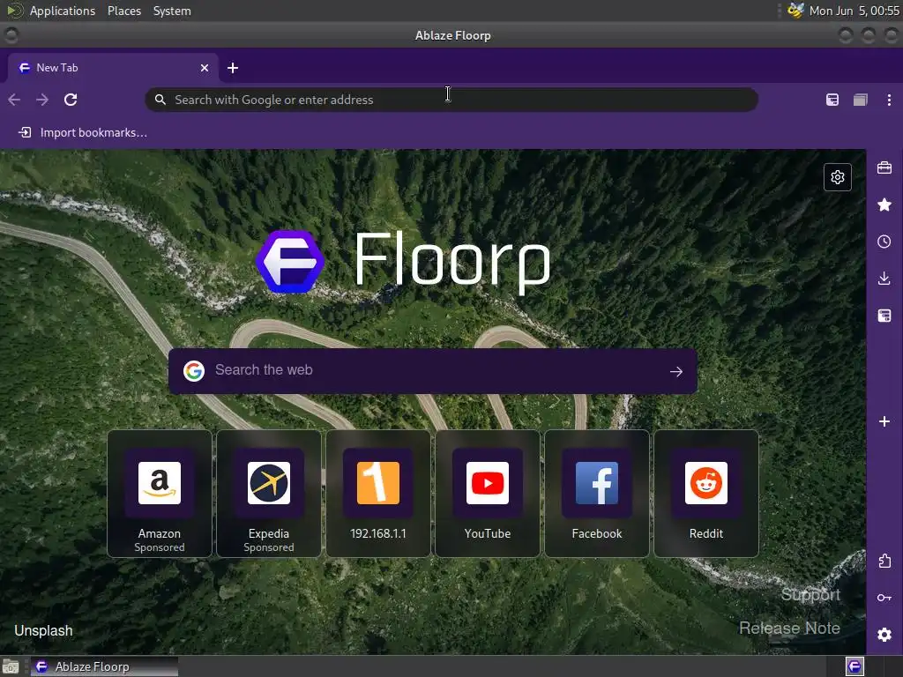The width and height of the screenshot is (903, 677).
Task: Click the Unsplash credit link
Action: tap(44, 631)
